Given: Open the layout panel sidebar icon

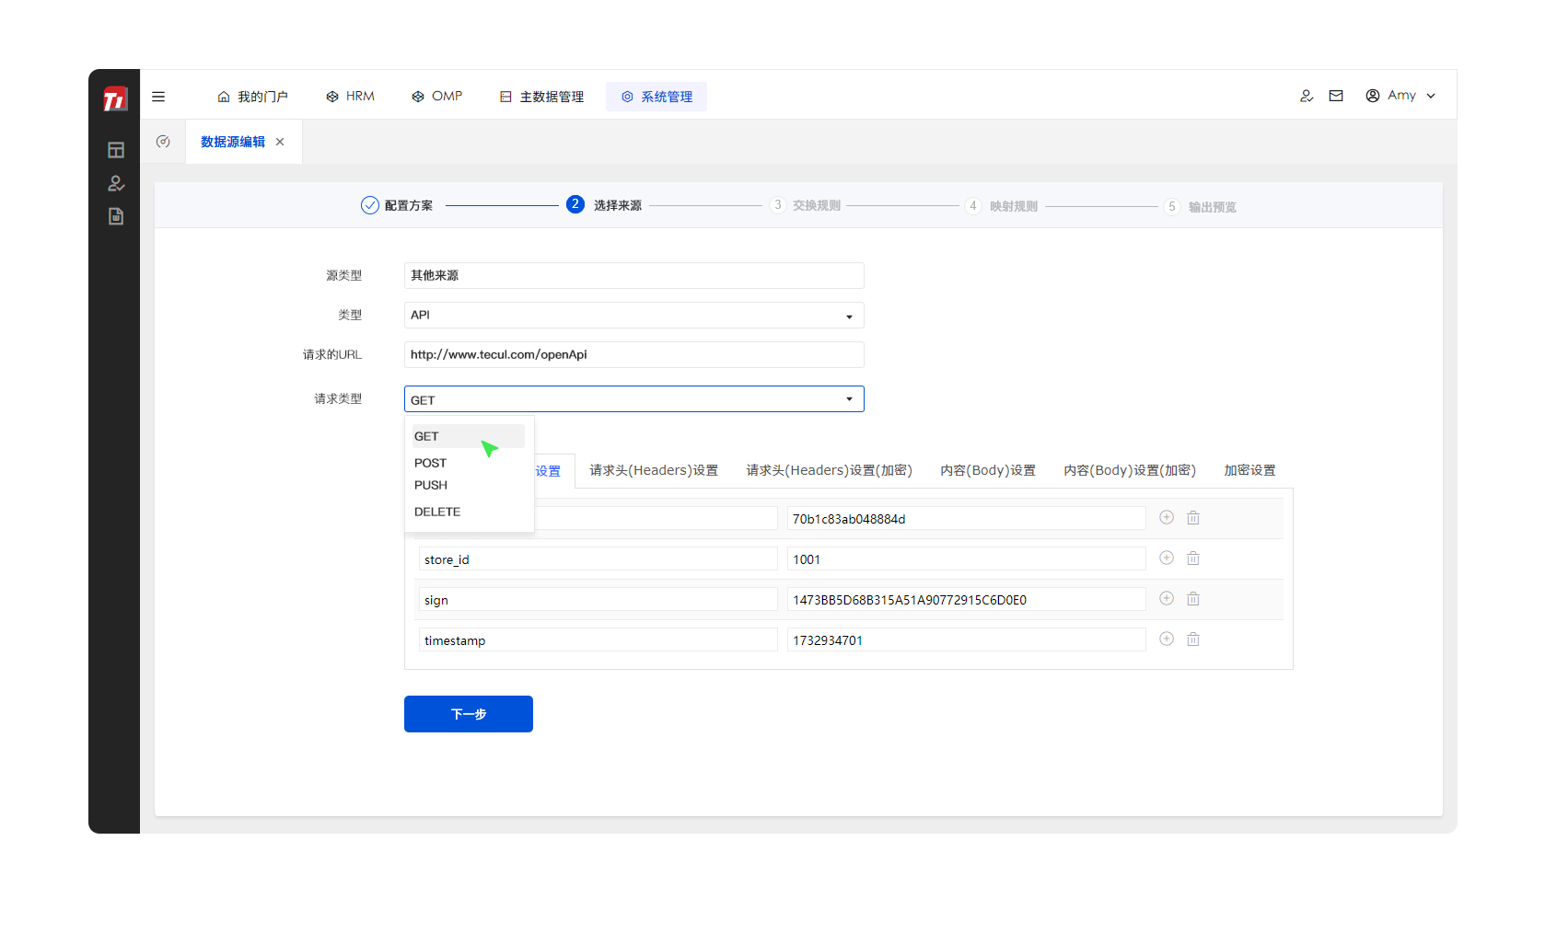Looking at the screenshot, I should (x=116, y=150).
